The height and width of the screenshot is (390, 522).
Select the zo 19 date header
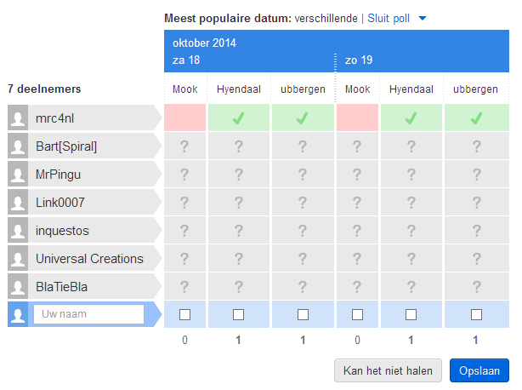click(357, 60)
